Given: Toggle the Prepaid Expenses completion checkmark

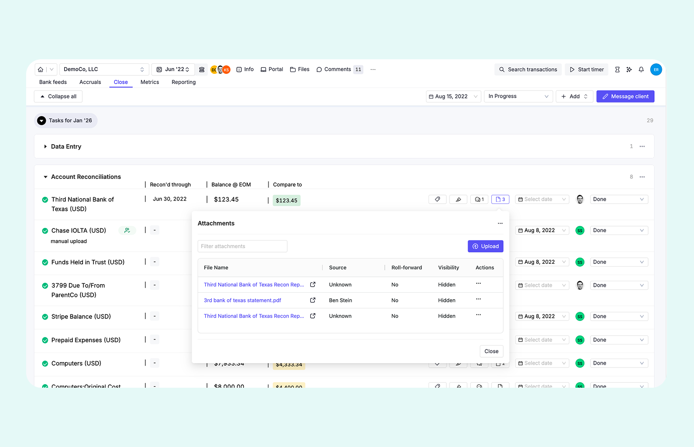Looking at the screenshot, I should click(x=45, y=341).
